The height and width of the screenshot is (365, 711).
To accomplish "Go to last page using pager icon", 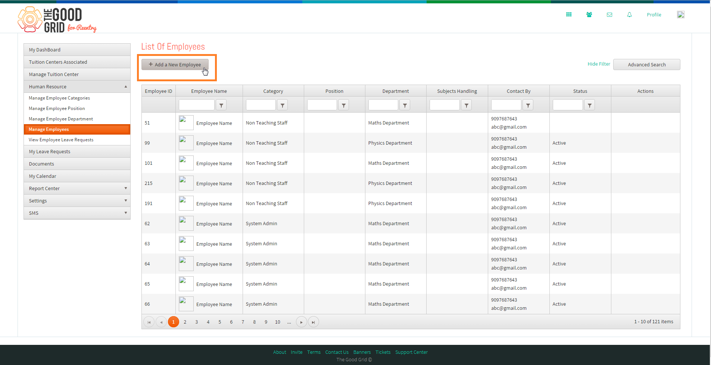I will (x=314, y=322).
